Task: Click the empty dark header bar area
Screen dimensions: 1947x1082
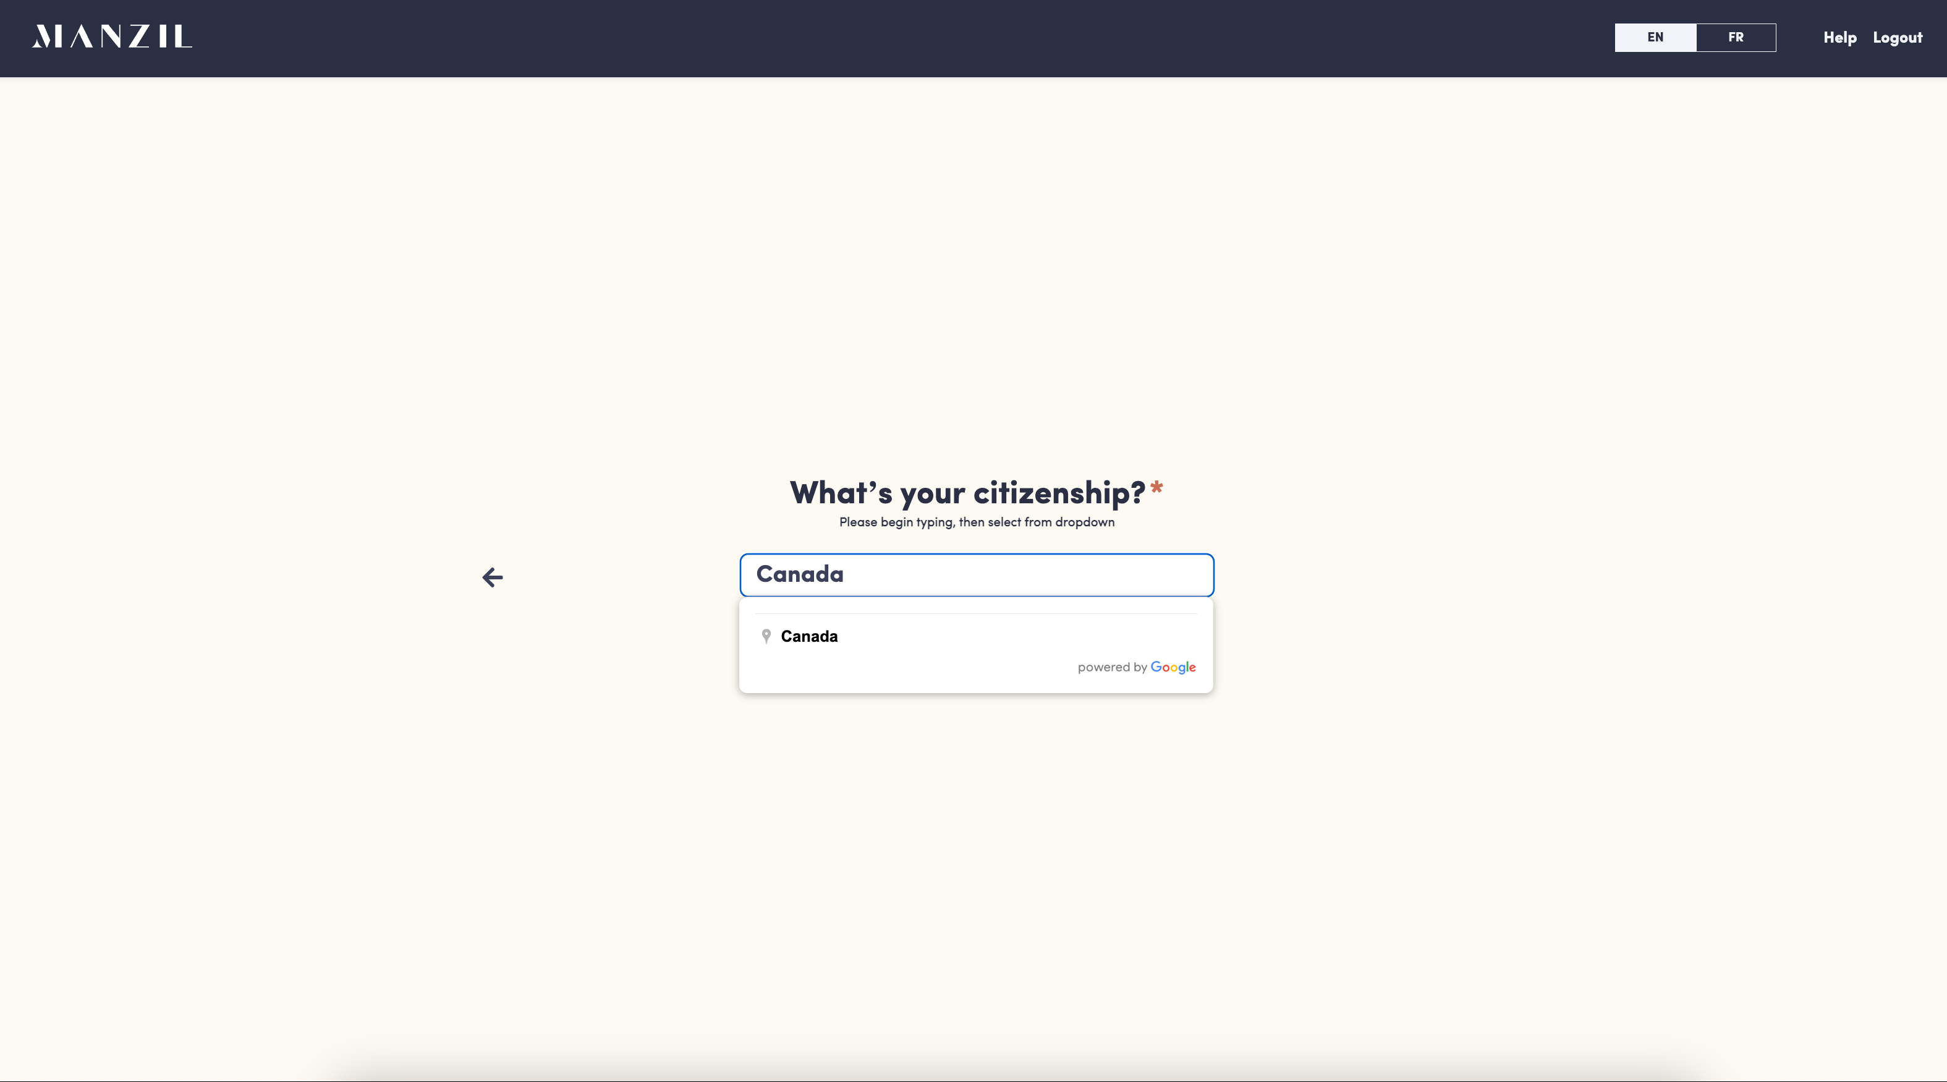Action: (907, 38)
